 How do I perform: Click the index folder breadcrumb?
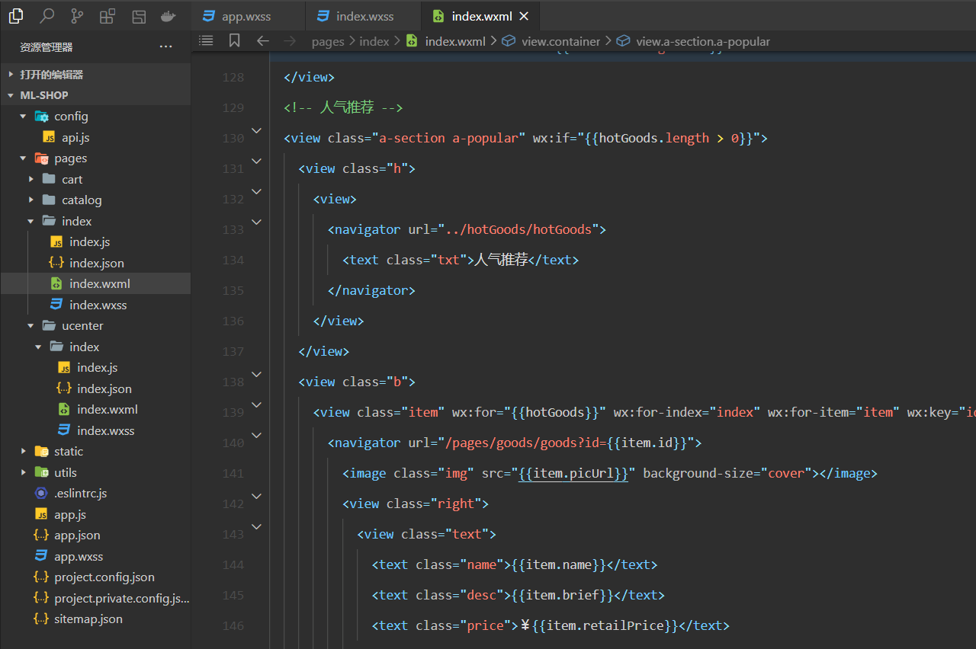click(x=374, y=41)
